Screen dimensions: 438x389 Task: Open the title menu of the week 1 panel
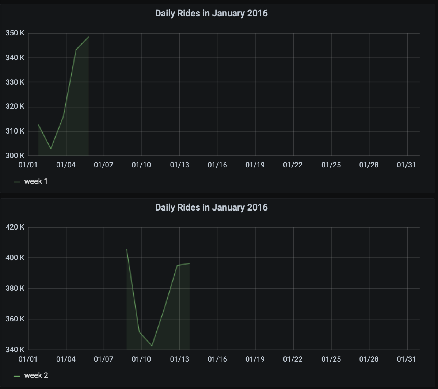(211, 14)
